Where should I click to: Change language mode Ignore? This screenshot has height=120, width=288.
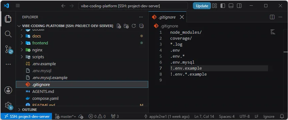coord(269,116)
